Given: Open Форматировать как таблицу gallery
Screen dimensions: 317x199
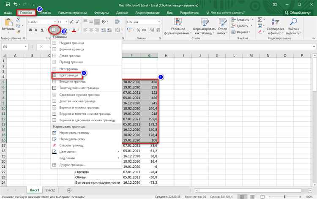Looking at the screenshot, I should click(204, 26).
